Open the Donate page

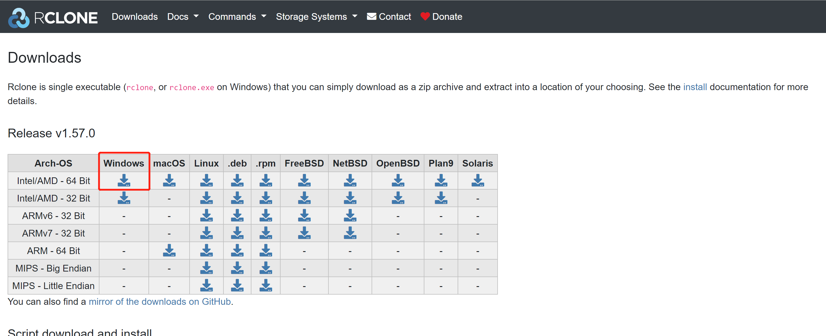point(441,17)
